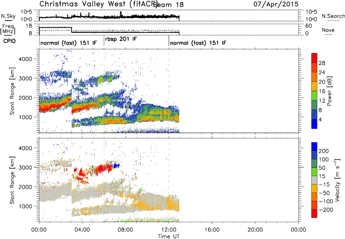Click the Velocity [m s-1] colorbar label

coord(337,180)
